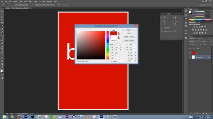Switch to the Properties tab
Viewport: 213px width, 119px height.
pyautogui.click(x=163, y=14)
